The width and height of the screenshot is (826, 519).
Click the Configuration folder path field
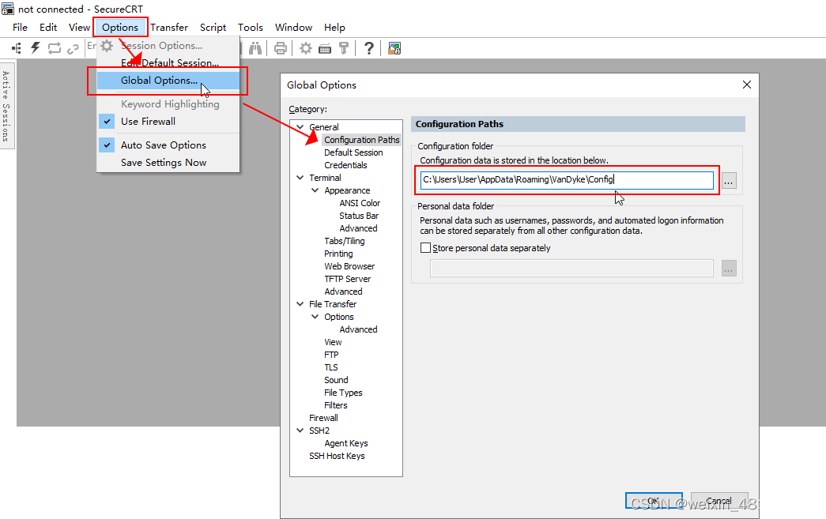coord(567,180)
